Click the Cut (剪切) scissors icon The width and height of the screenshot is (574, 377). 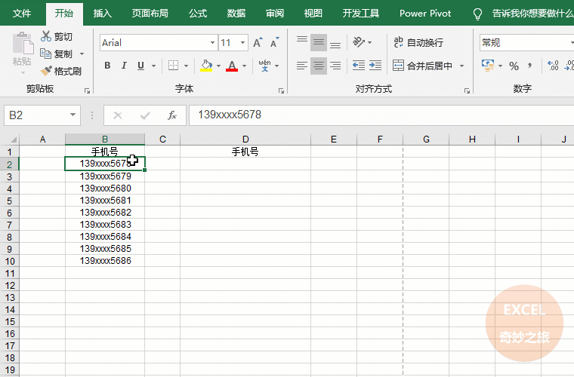[x=47, y=36]
